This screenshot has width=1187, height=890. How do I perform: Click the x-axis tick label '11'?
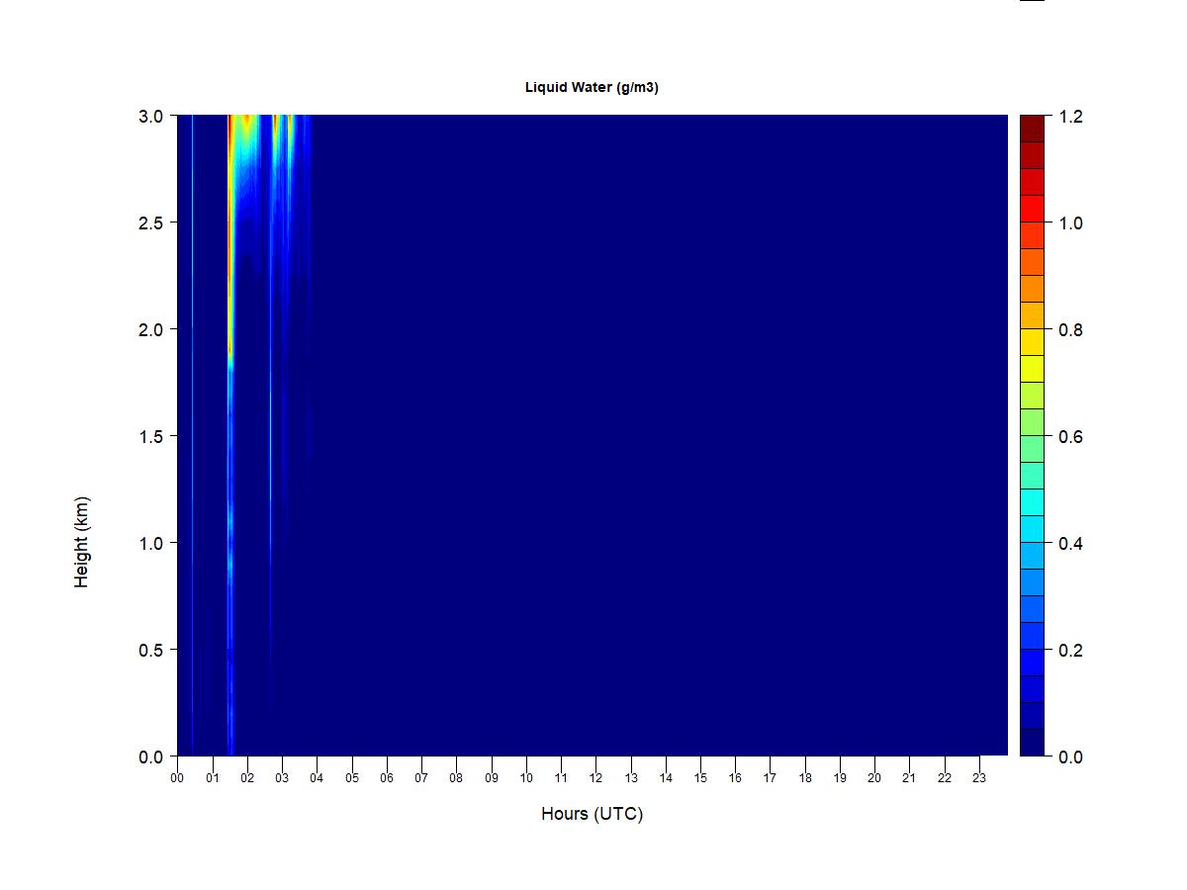click(561, 778)
